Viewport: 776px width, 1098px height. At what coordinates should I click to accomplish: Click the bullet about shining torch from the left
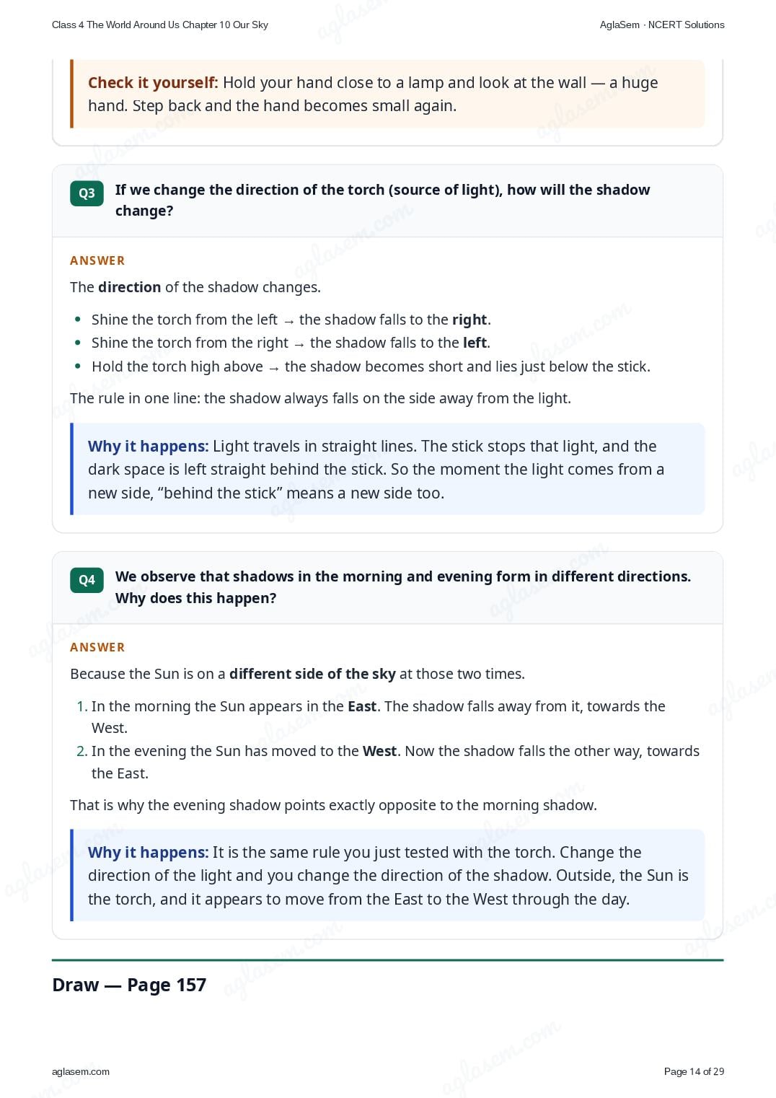point(291,320)
